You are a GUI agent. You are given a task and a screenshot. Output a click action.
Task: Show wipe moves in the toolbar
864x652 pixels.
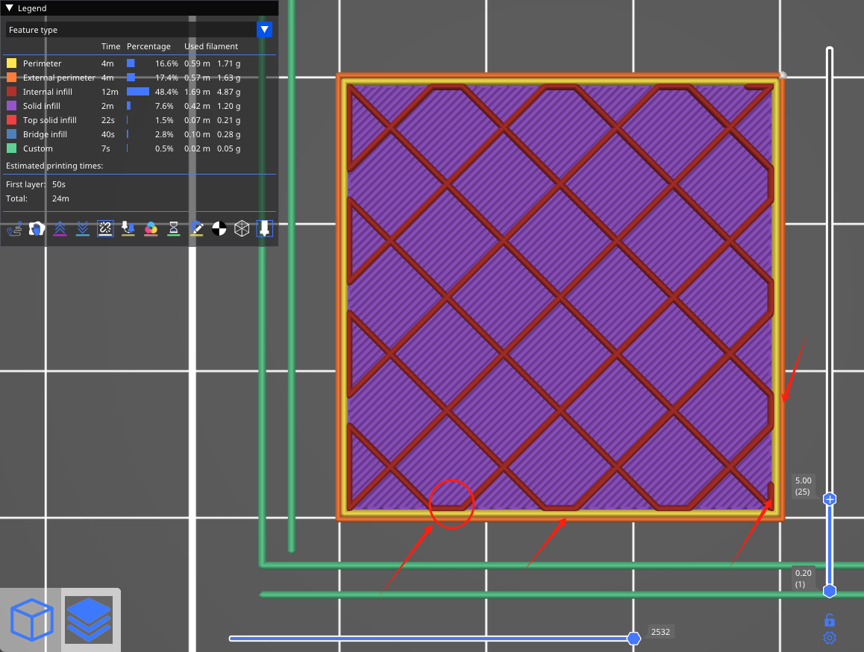[x=37, y=228]
